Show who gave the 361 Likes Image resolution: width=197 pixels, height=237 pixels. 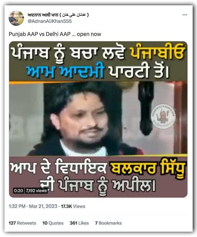tap(79, 223)
